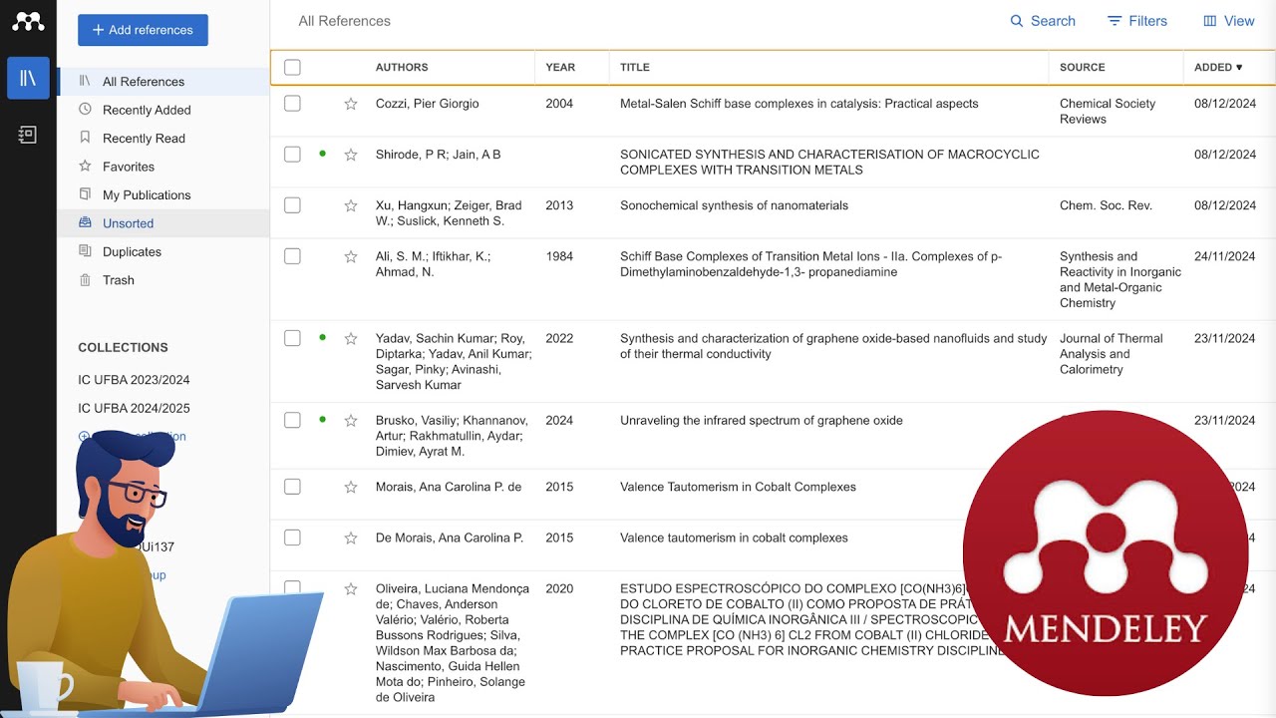
Task: Star the Xu, Hangxun reference
Action: [x=351, y=205]
